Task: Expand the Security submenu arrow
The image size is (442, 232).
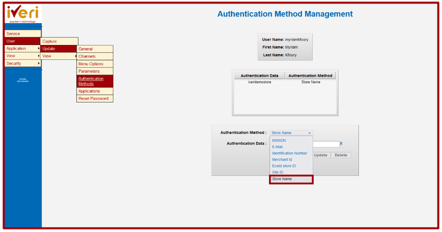Action: [39, 64]
